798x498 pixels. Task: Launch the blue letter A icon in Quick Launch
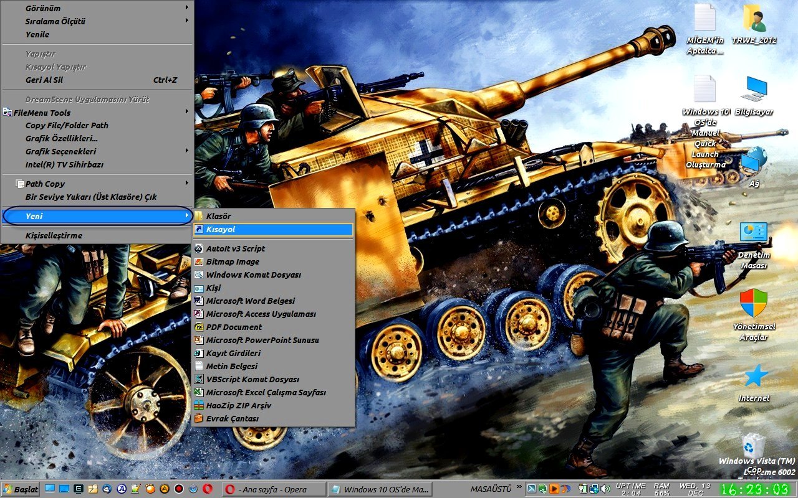(x=122, y=489)
